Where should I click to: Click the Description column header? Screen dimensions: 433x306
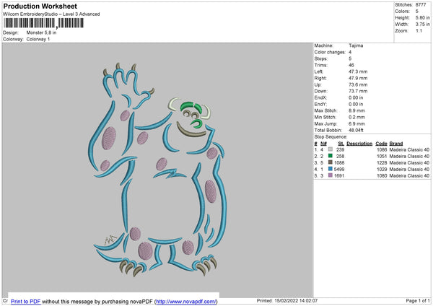360,144
